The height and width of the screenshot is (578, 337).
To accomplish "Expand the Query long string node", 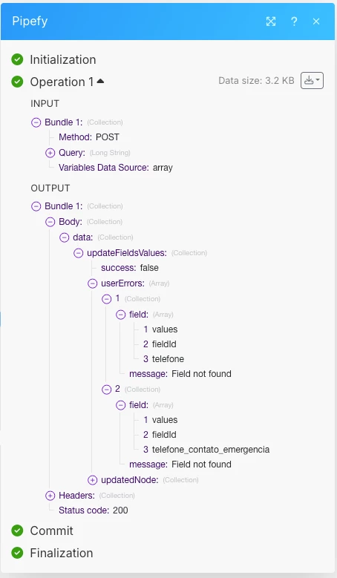I will tap(50, 153).
